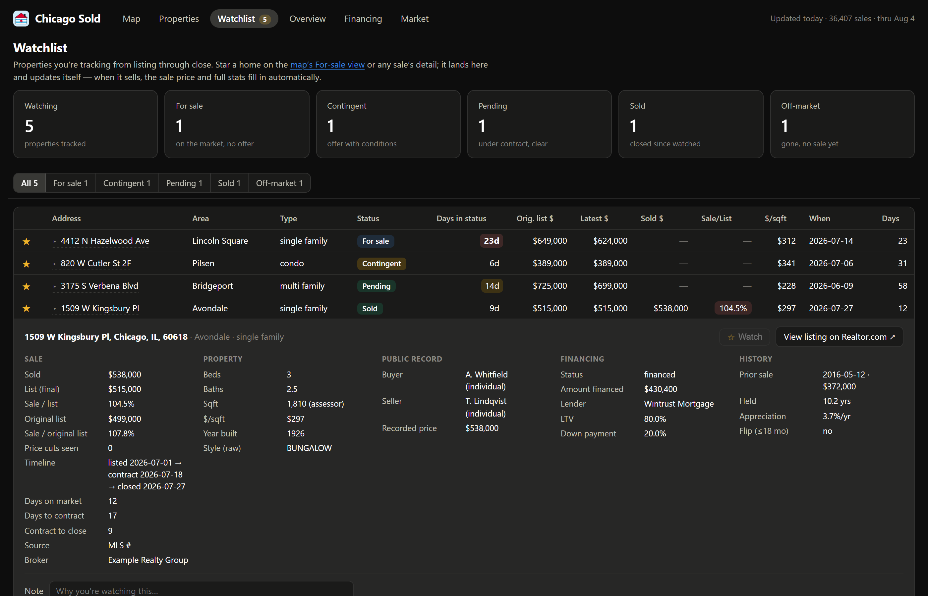The width and height of the screenshot is (928, 596).
Task: Unstar 4412 N Hazelwood Ave
Action: click(x=26, y=241)
